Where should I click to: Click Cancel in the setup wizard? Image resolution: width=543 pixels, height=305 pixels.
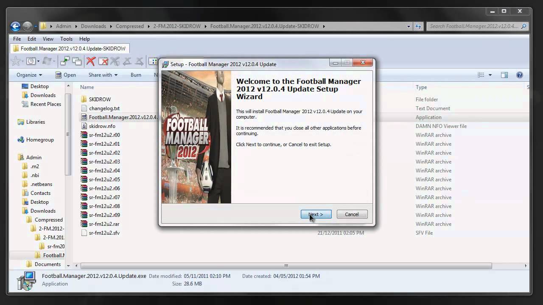point(352,214)
